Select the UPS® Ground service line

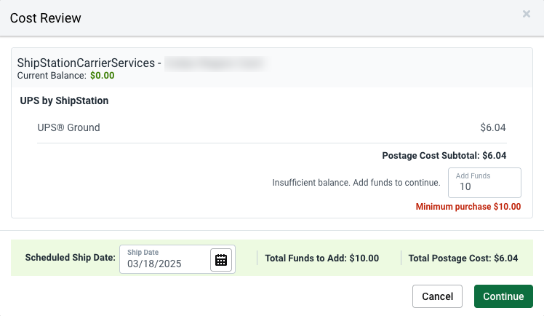[x=68, y=127]
